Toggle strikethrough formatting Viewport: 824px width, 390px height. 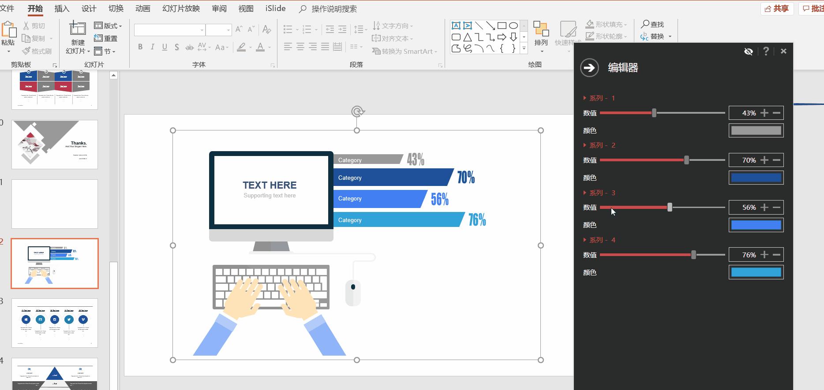pyautogui.click(x=189, y=47)
